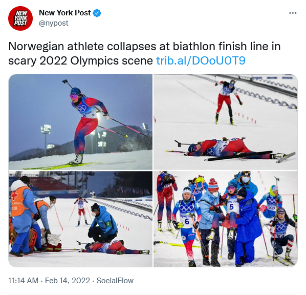Follow the trib.al/DOoU0T9 article link
Screen dimensions: 306x295
(201, 61)
